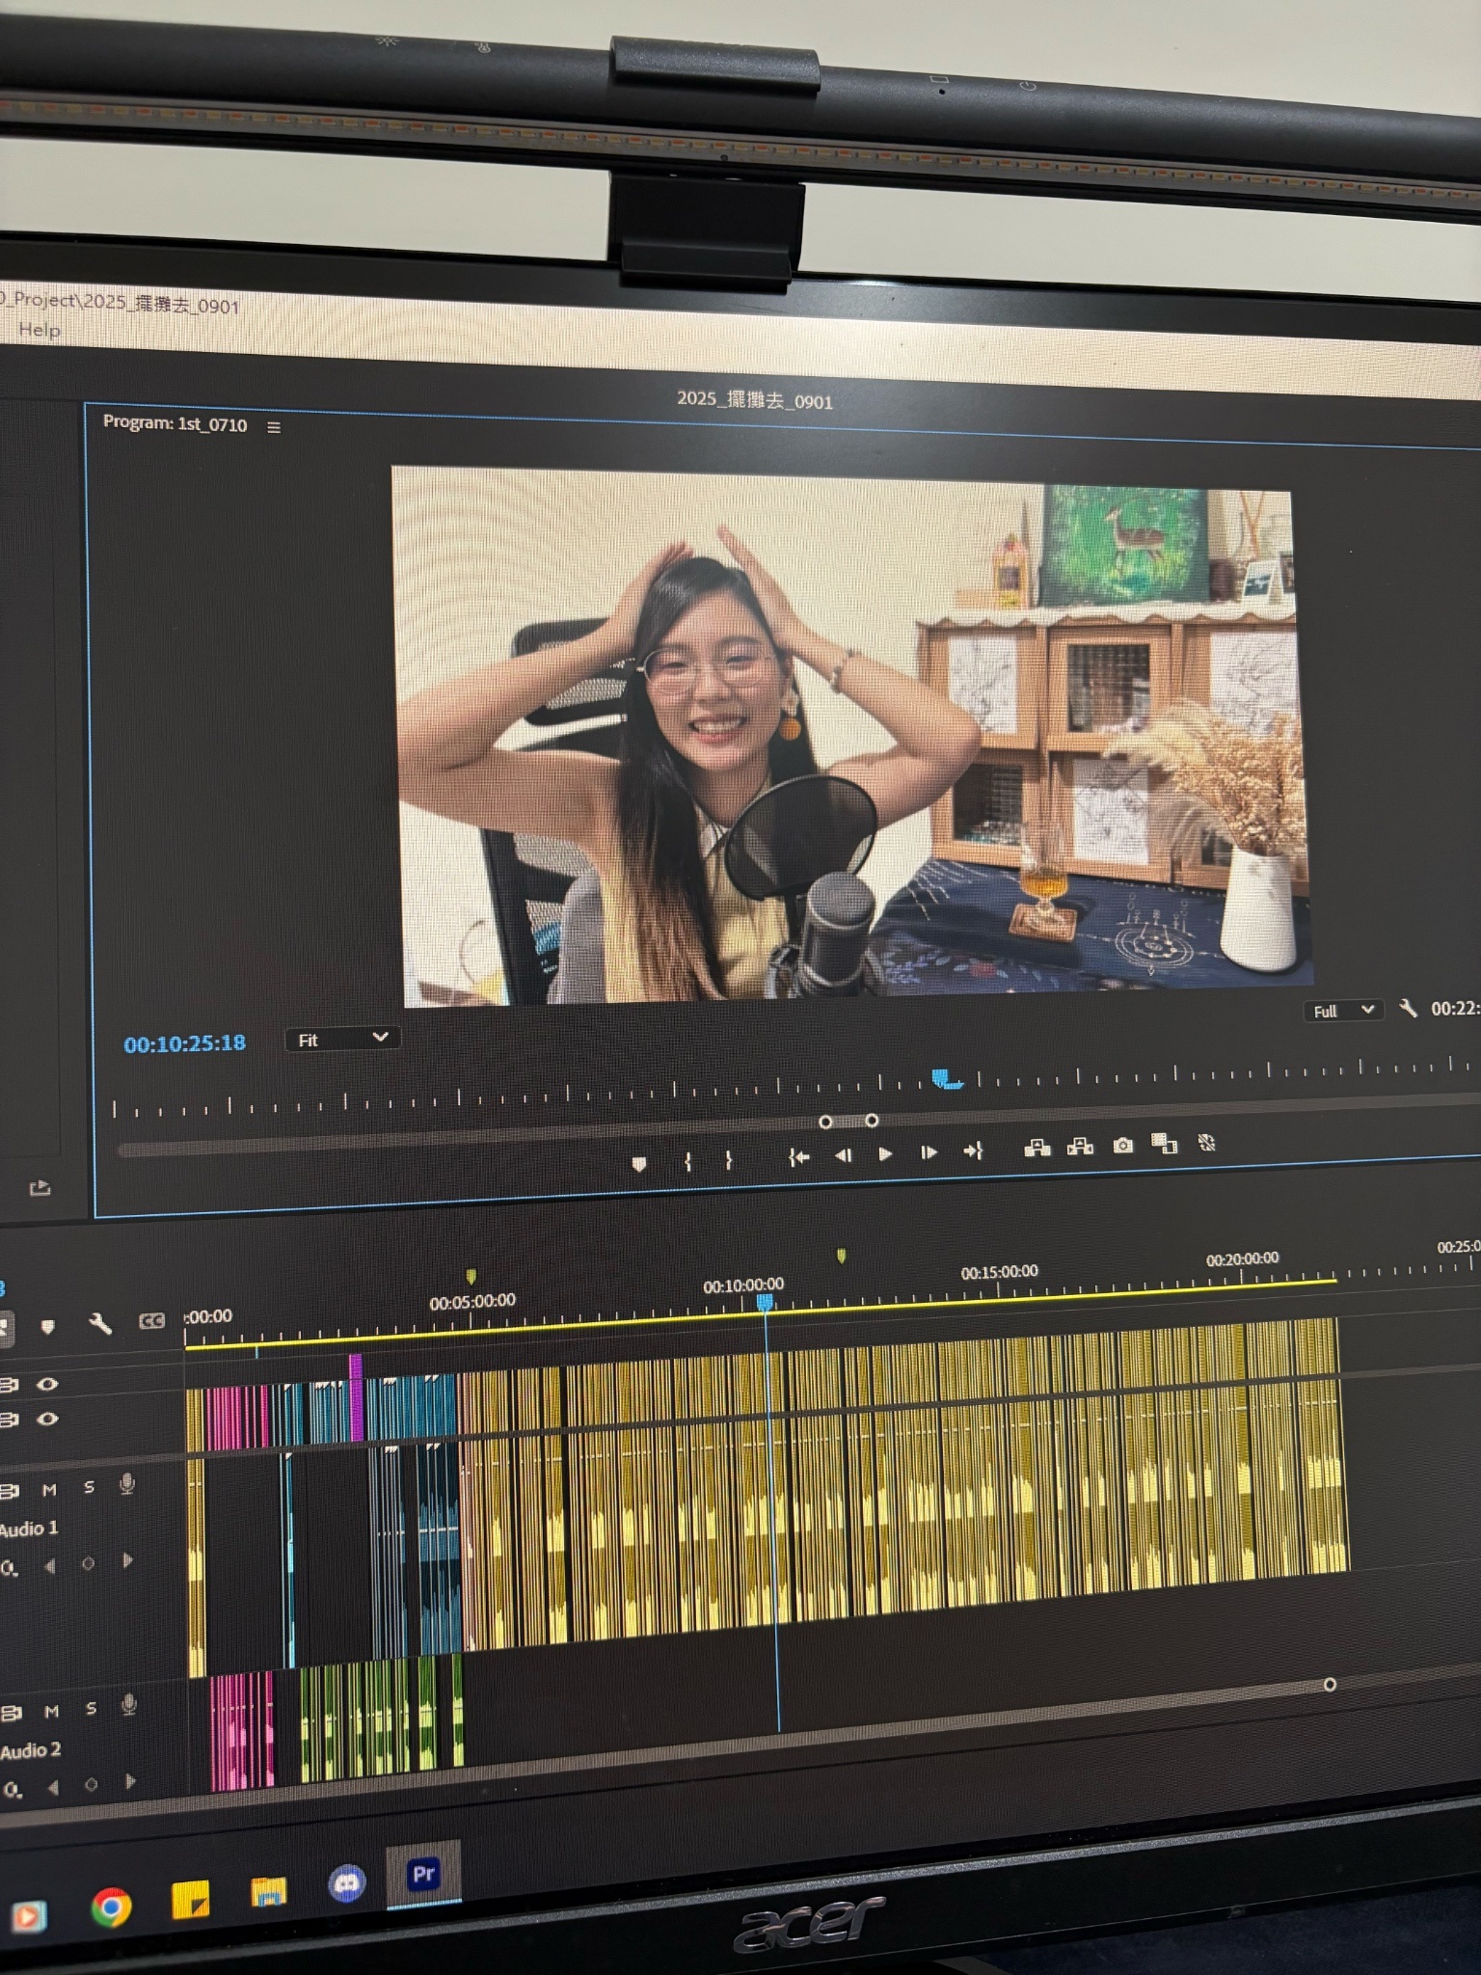Open the Full playback resolution dropdown
Viewport: 1481px width, 1975px height.
pos(1343,1011)
